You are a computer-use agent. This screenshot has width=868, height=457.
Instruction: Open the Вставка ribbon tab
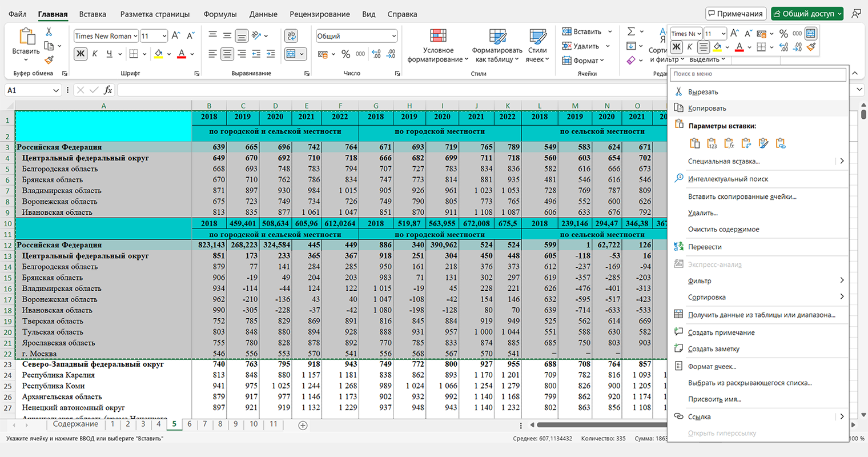93,14
